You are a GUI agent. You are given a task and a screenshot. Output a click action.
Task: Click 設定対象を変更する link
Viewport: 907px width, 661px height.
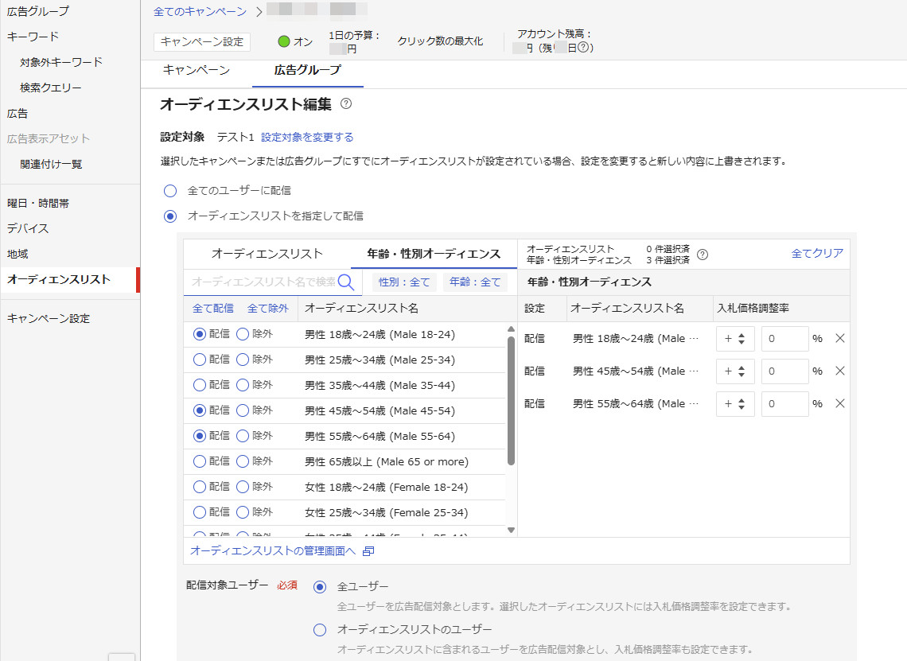point(307,137)
